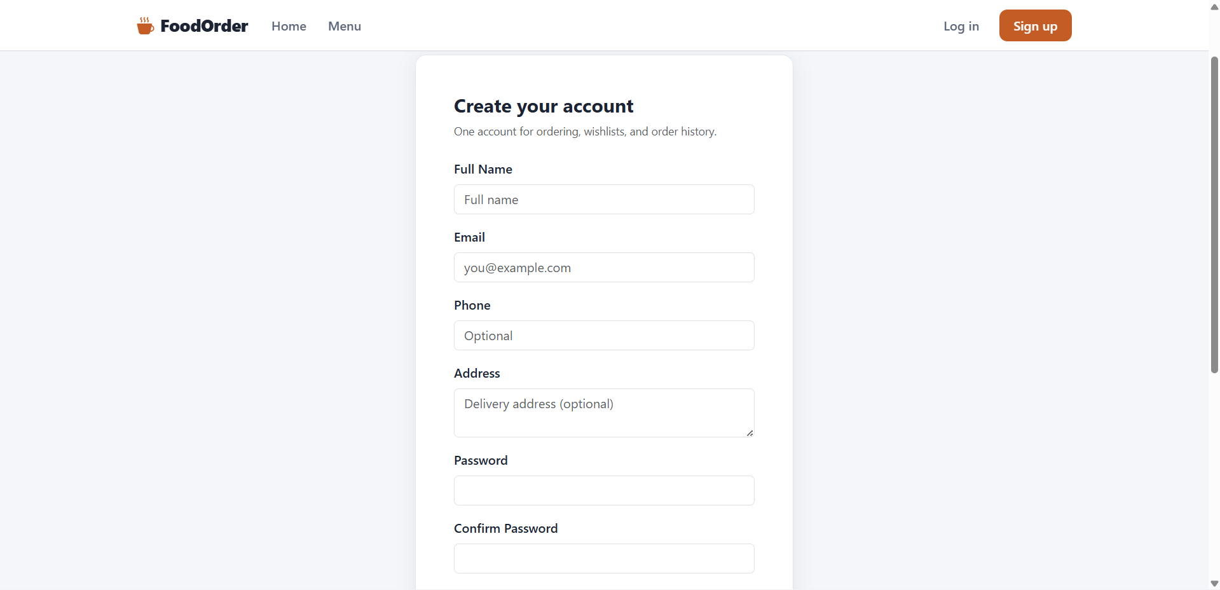Viewport: 1220px width, 590px height.
Task: Open the Menu navigation link
Action: pos(345,26)
